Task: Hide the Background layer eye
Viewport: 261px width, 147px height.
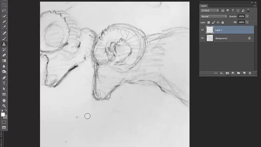Action: click(x=202, y=38)
